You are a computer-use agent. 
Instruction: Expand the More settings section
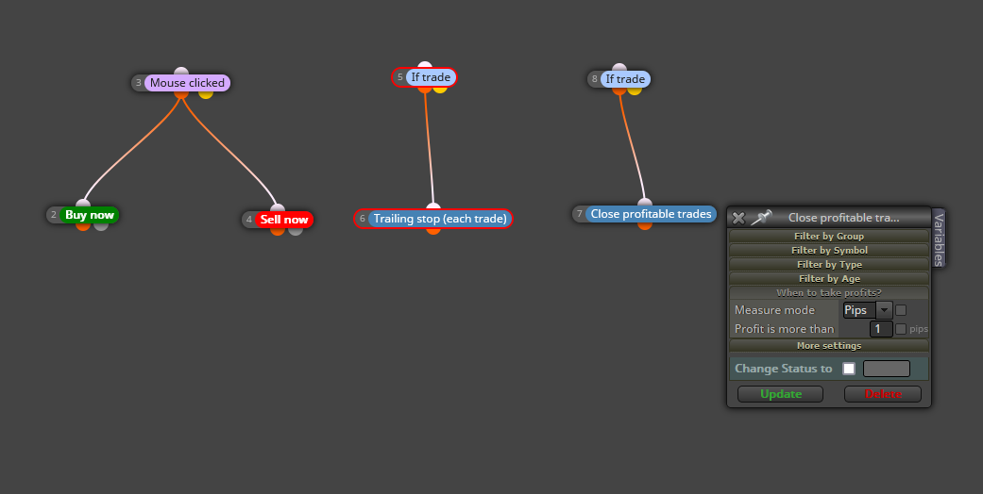[829, 346]
